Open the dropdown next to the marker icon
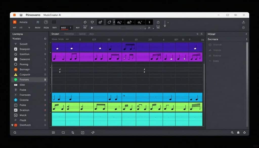The width and height of the screenshot is (259, 148). pyautogui.click(x=168, y=23)
